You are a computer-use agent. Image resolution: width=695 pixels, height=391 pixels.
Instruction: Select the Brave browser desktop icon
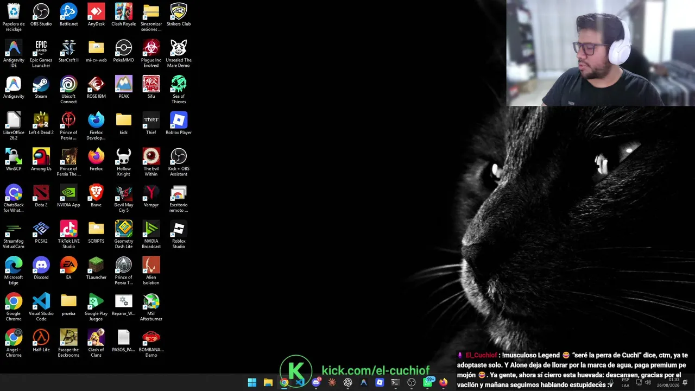pos(96,196)
